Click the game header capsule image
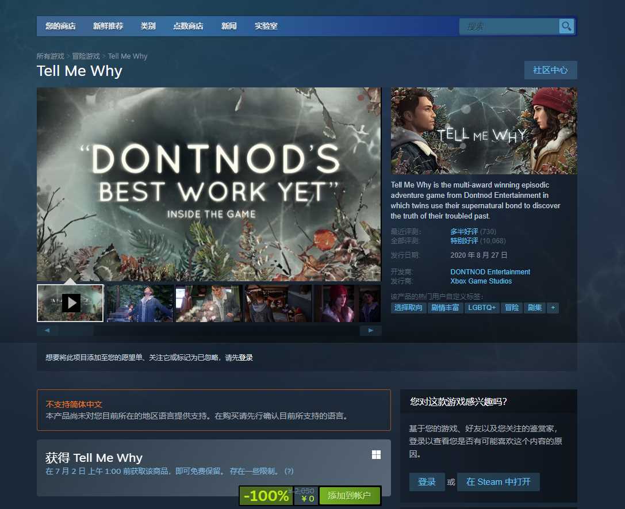The height and width of the screenshot is (509, 625). pos(484,131)
